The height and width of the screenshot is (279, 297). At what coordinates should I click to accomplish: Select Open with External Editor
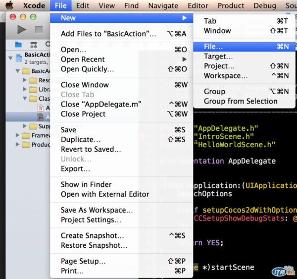[122, 194]
